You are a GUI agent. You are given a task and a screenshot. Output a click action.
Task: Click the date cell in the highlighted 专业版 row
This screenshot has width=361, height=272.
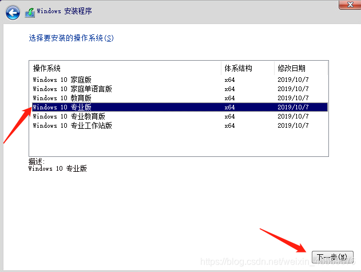point(293,107)
